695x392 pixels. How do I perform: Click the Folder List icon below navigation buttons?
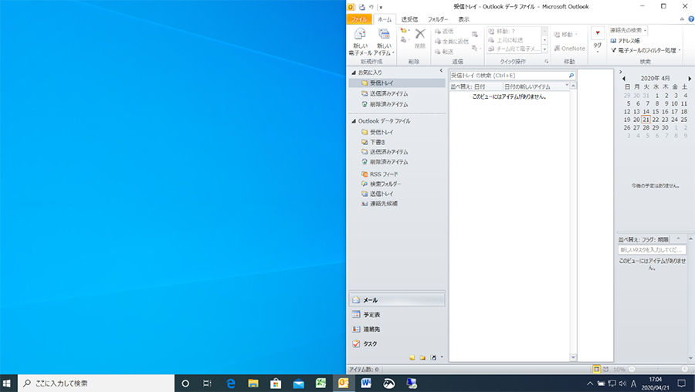click(x=423, y=357)
